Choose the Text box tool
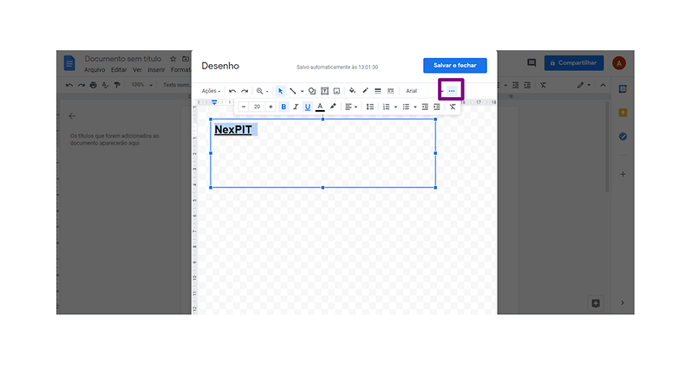Screen dimensions: 678x381 324,91
